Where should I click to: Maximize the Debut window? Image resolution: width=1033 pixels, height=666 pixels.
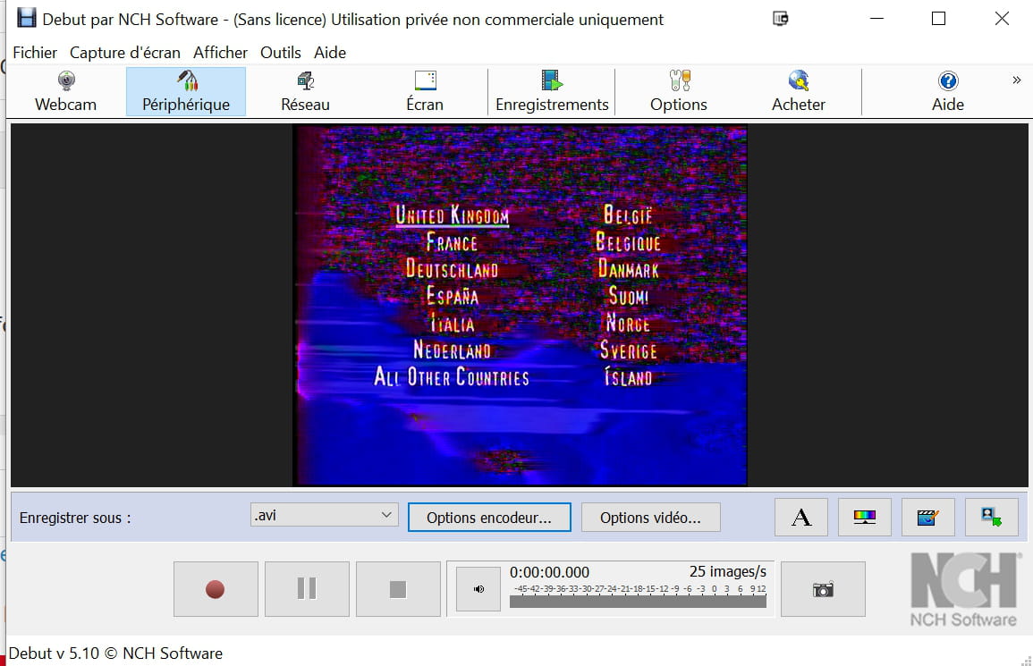coord(939,19)
